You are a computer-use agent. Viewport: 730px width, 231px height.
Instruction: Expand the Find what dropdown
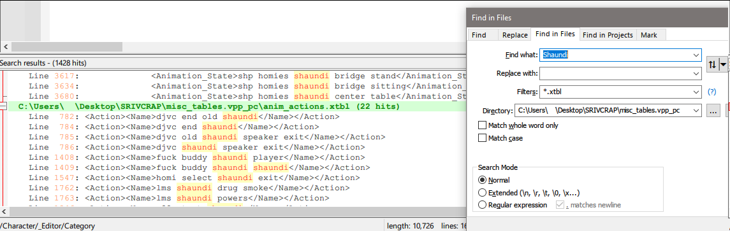(x=696, y=55)
